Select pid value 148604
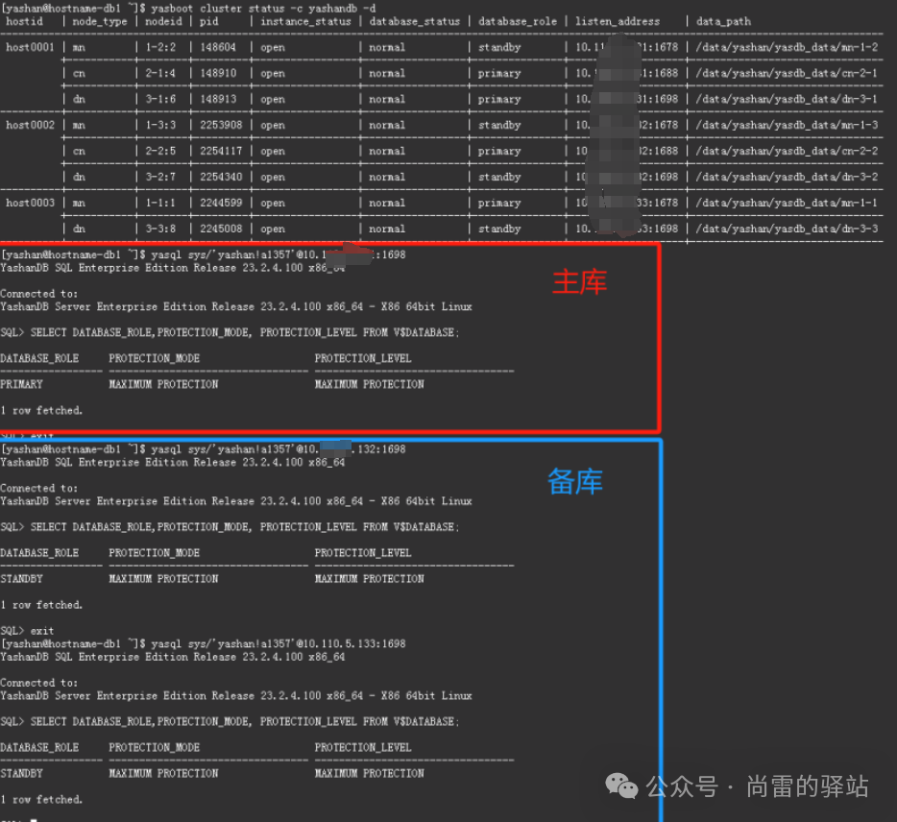The height and width of the screenshot is (822, 897). (x=217, y=47)
